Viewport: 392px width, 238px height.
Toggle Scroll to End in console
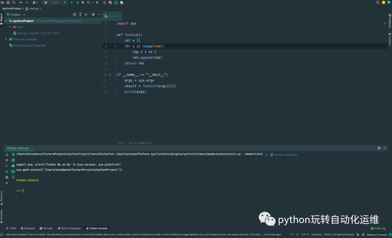pyautogui.click(x=13, y=160)
